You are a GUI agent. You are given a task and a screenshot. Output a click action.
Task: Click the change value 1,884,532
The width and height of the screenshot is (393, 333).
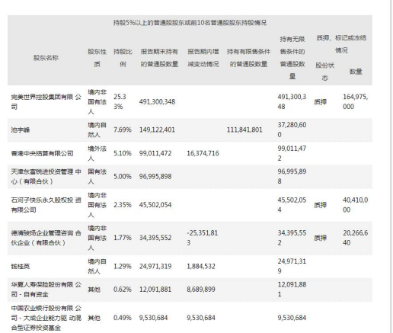coord(201,266)
